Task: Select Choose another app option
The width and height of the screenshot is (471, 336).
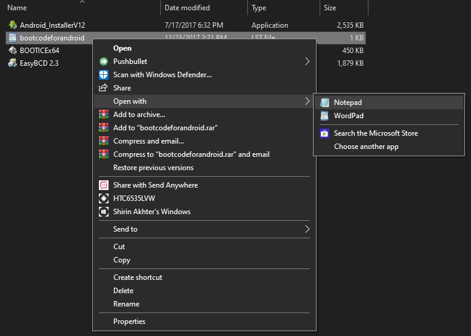Action: click(366, 147)
